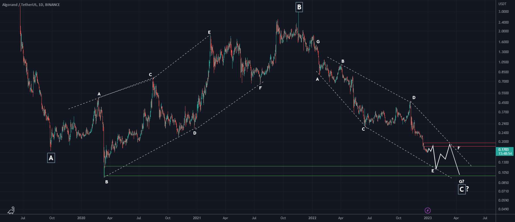The image size is (515, 222).
Task: Select the D label at the late 2020 low
Action: [x=195, y=133]
